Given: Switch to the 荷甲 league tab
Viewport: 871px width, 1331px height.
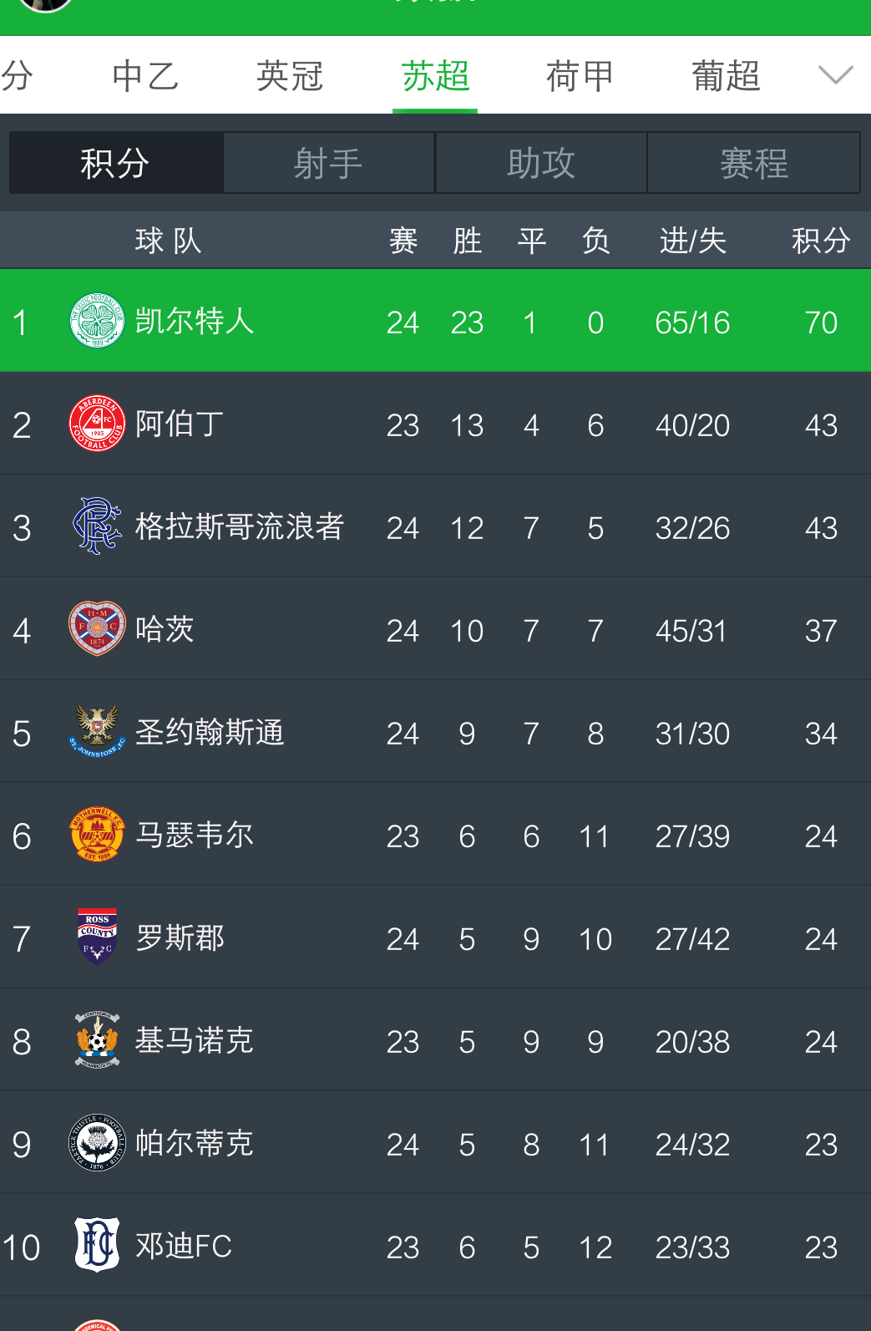Looking at the screenshot, I should point(580,76).
